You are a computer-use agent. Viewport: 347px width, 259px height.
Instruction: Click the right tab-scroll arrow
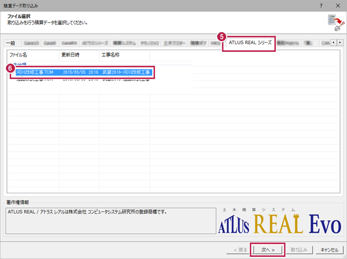340,42
